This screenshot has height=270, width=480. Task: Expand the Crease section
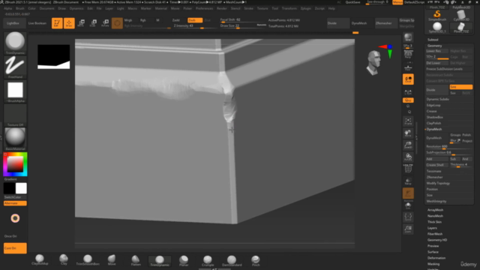432,111
